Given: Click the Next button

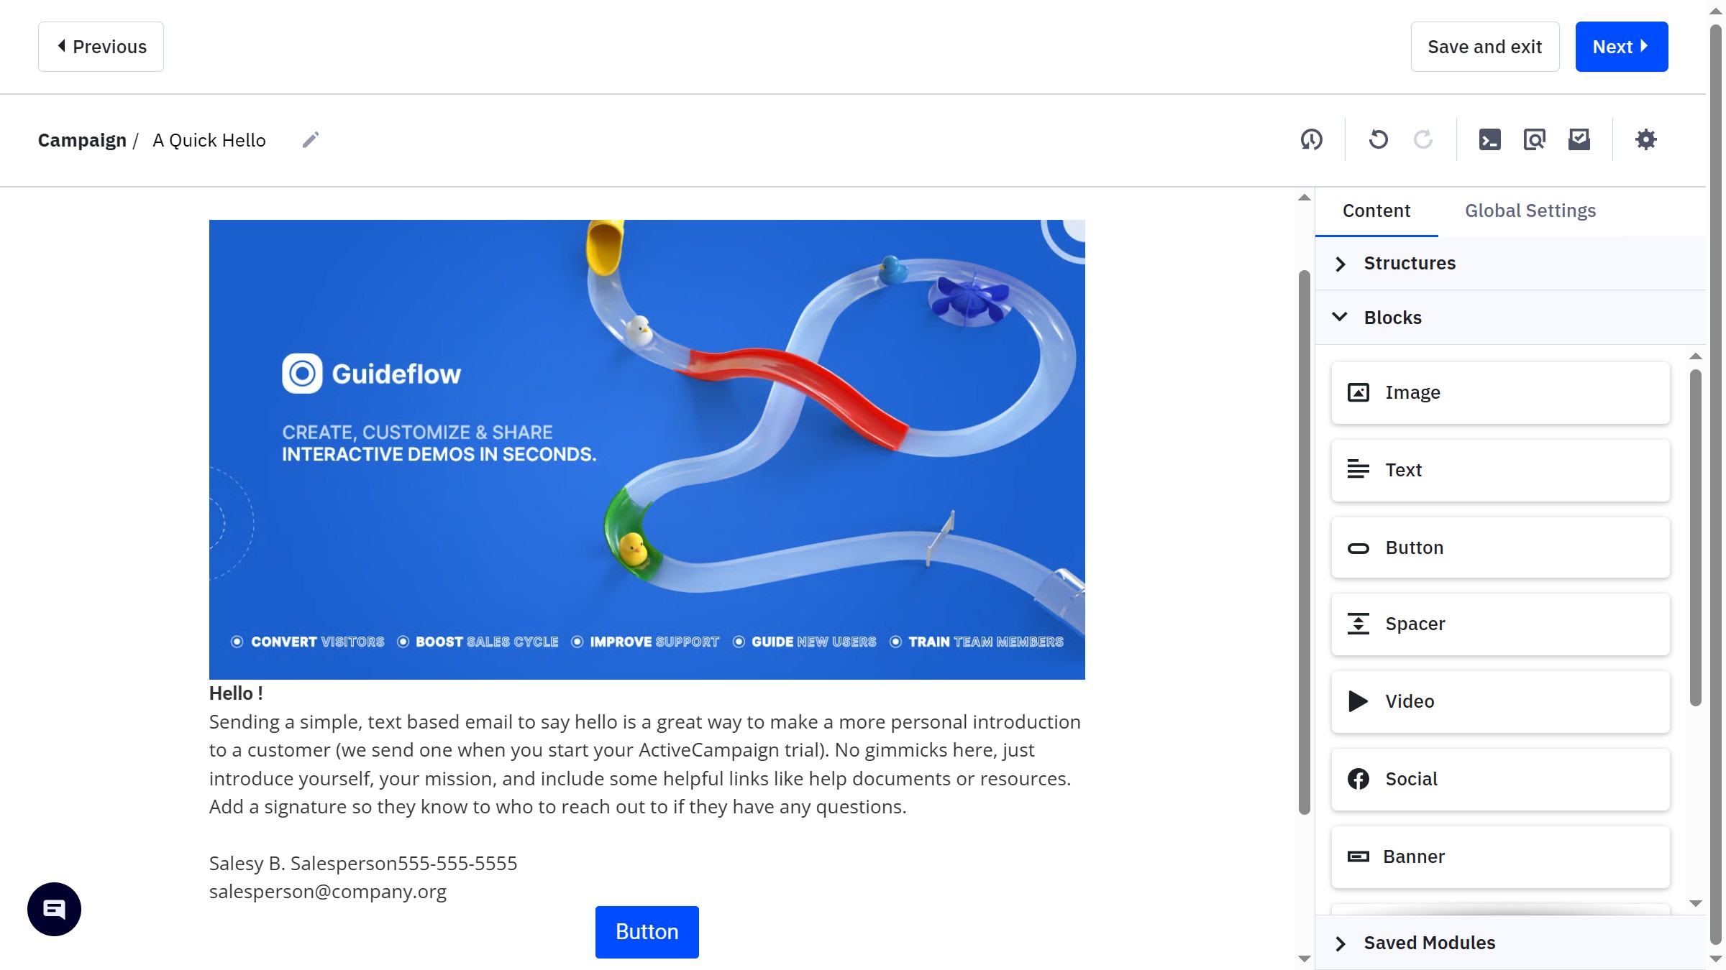Looking at the screenshot, I should click(1621, 46).
